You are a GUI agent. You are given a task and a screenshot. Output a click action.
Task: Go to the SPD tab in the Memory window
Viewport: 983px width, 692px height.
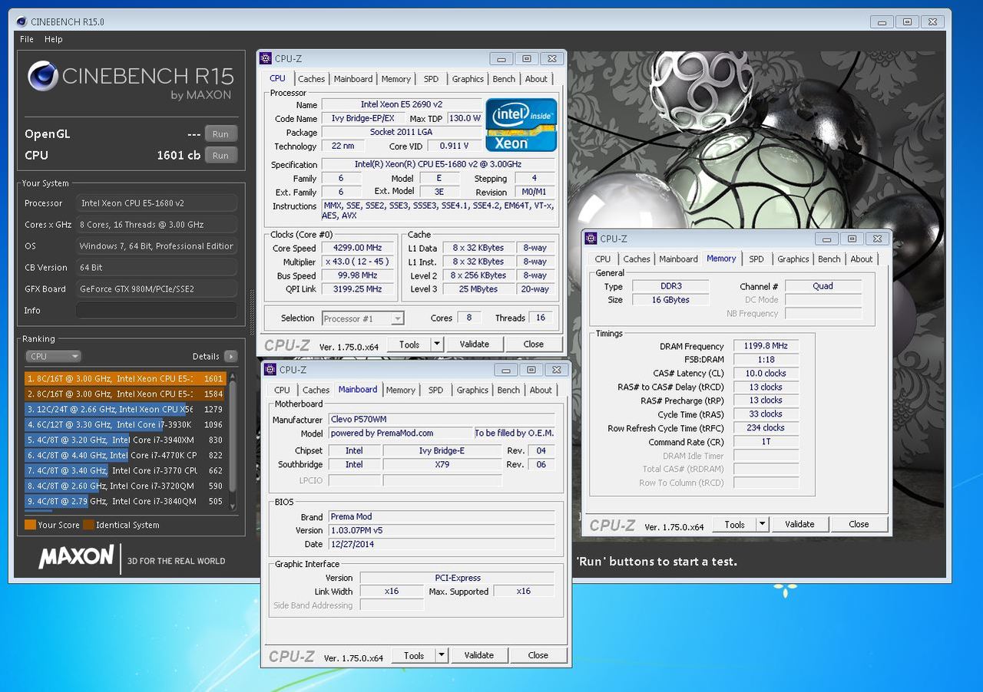point(756,259)
